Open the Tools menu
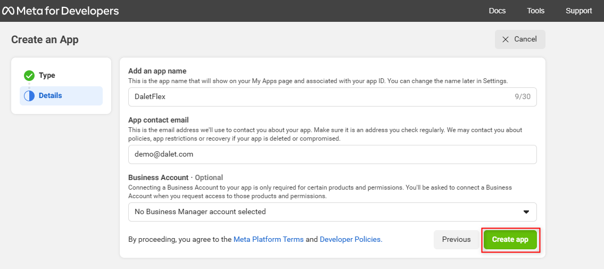604x269 pixels. [536, 11]
